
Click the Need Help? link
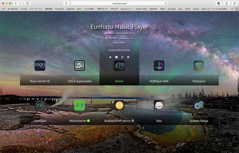(119, 43)
